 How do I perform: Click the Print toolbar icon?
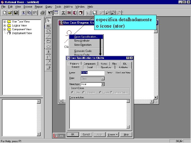click(x=42, y=13)
